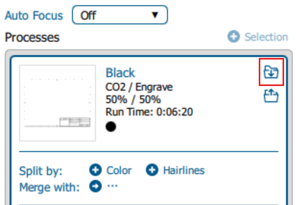Click the plus icon next to Color
Screen dimensions: 296x205
(95, 170)
